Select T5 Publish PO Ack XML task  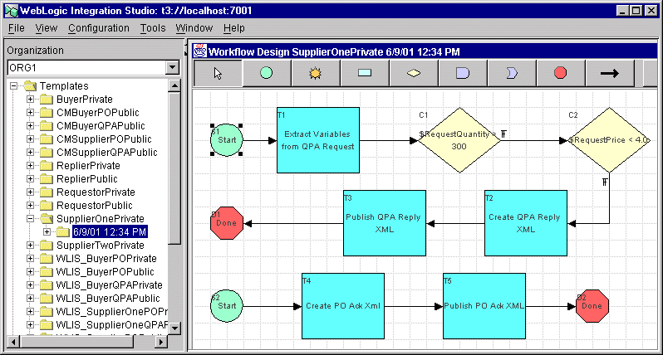(484, 306)
